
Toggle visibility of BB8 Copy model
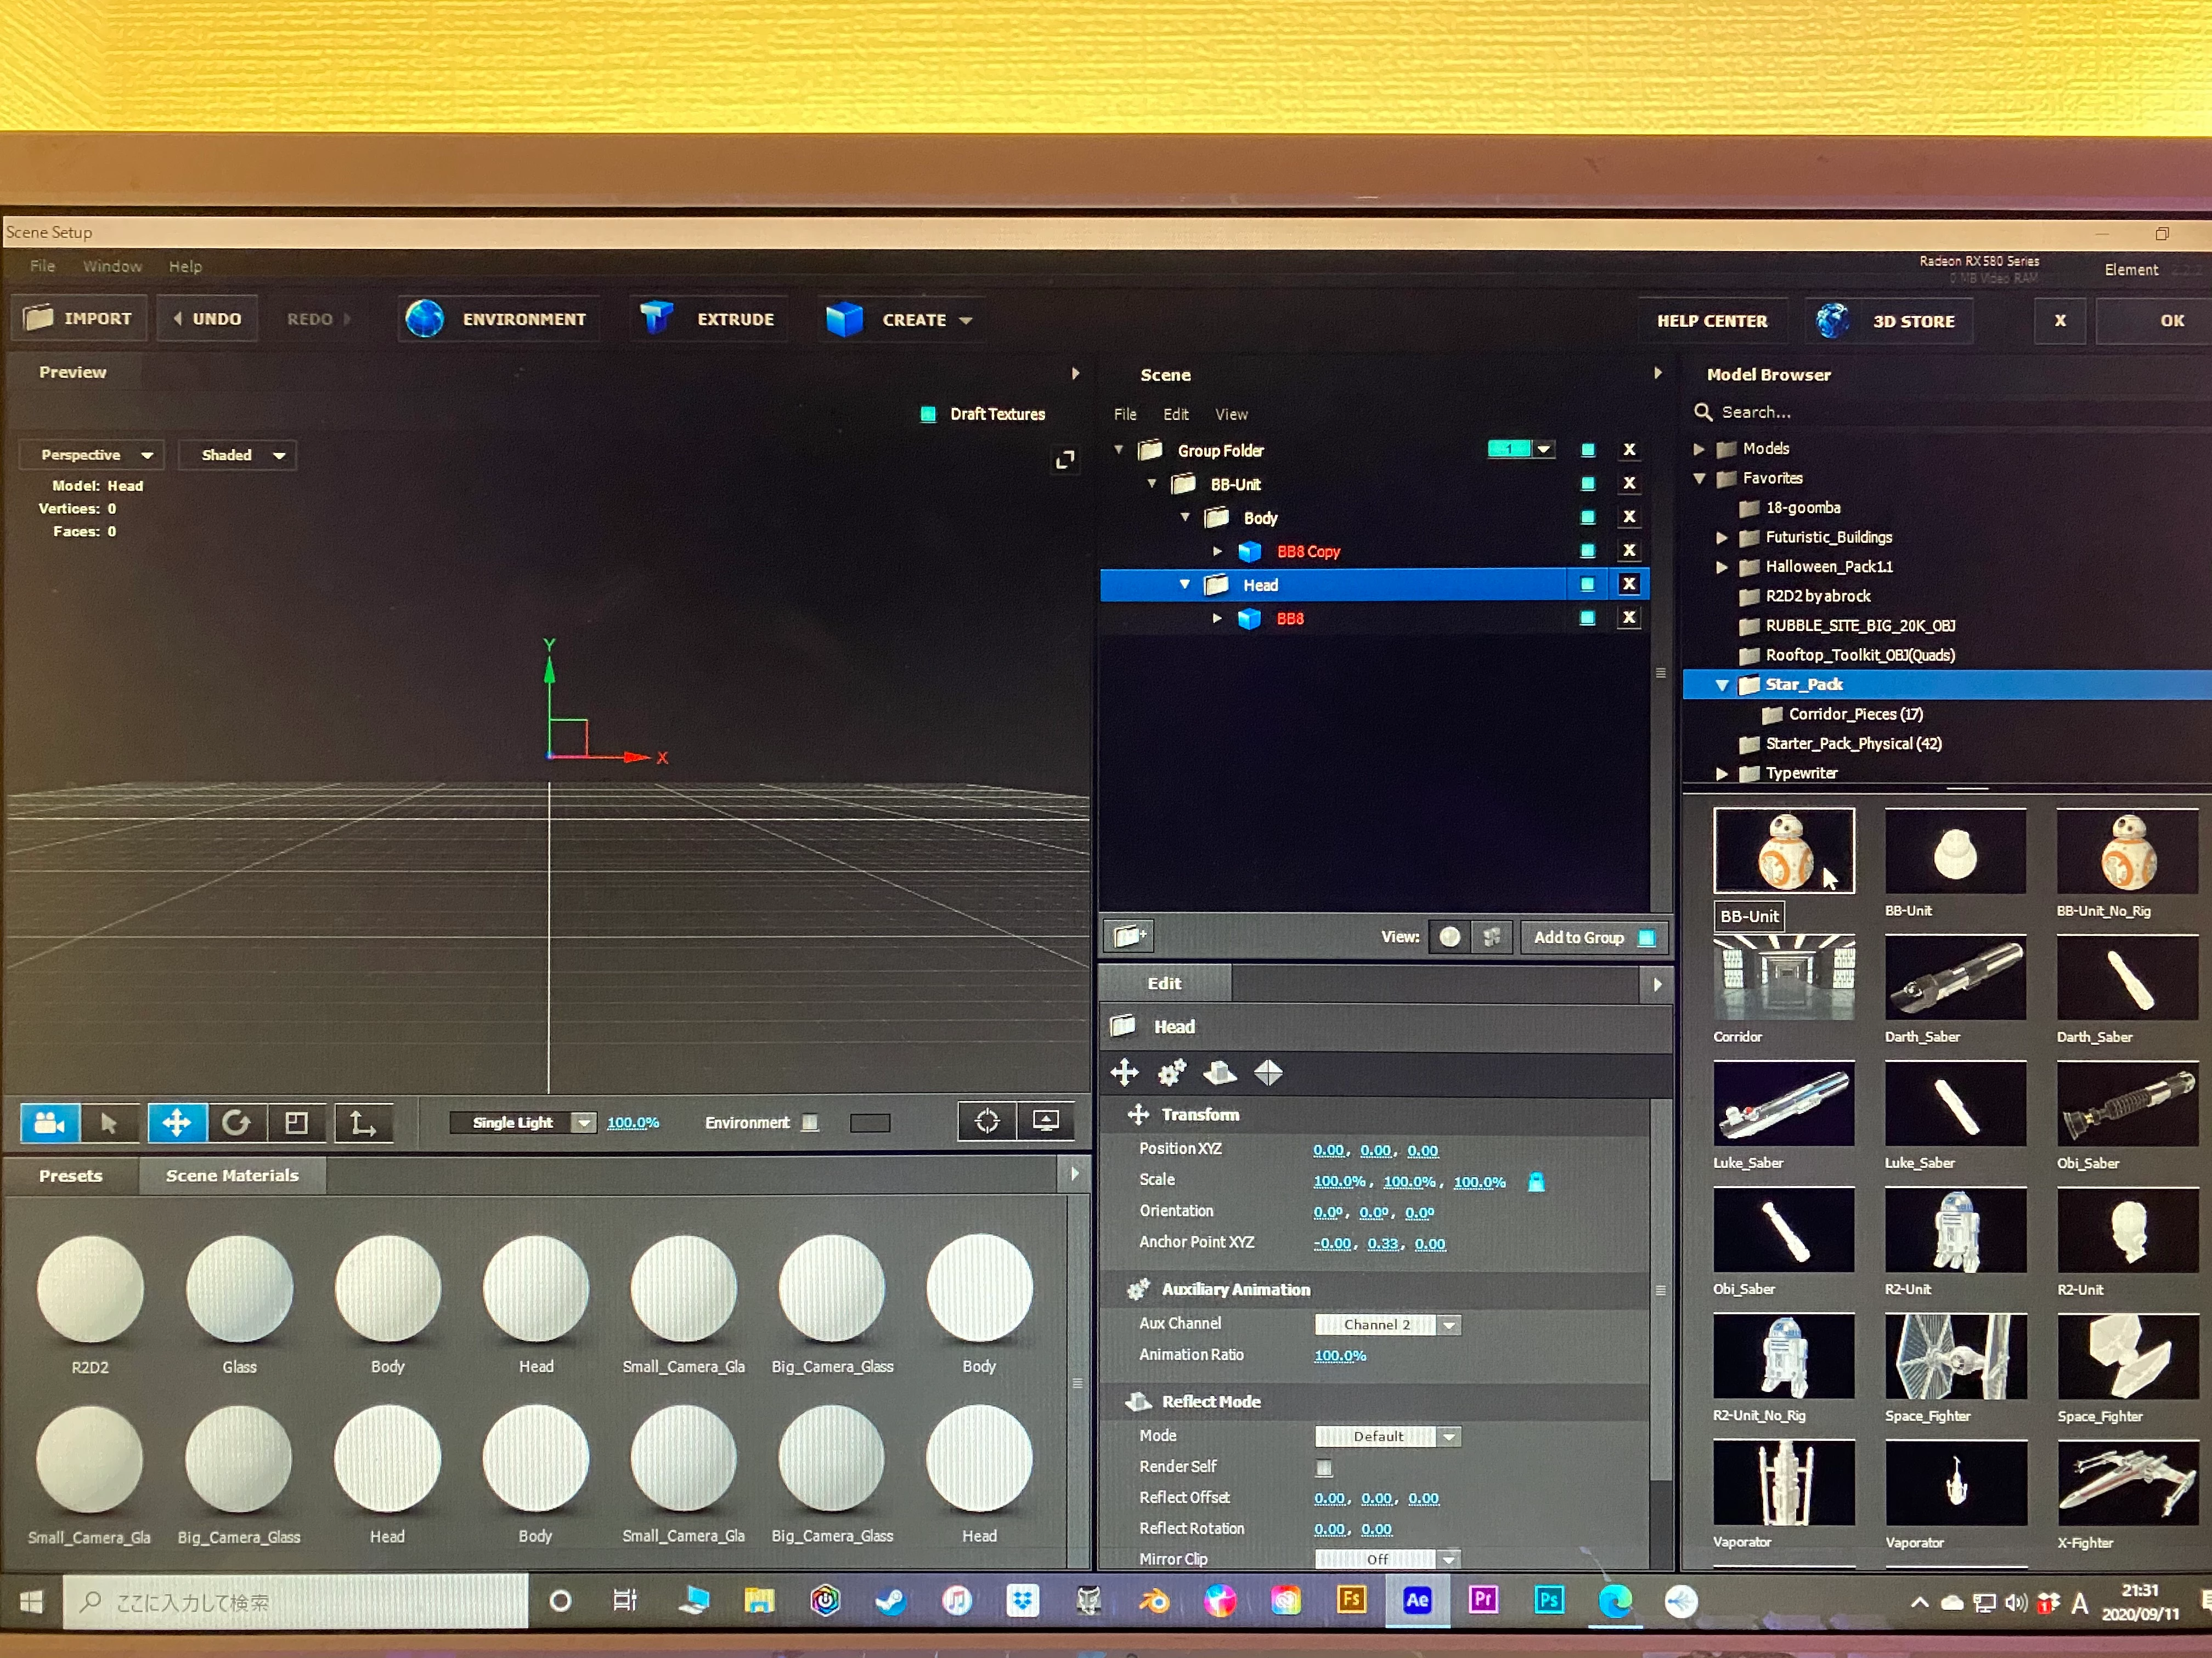pyautogui.click(x=1587, y=550)
